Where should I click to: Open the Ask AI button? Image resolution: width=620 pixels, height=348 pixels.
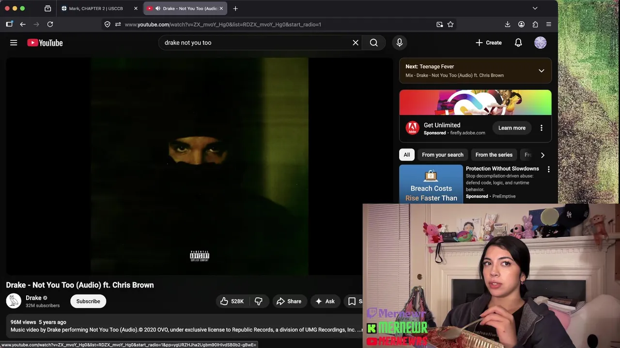pyautogui.click(x=325, y=301)
